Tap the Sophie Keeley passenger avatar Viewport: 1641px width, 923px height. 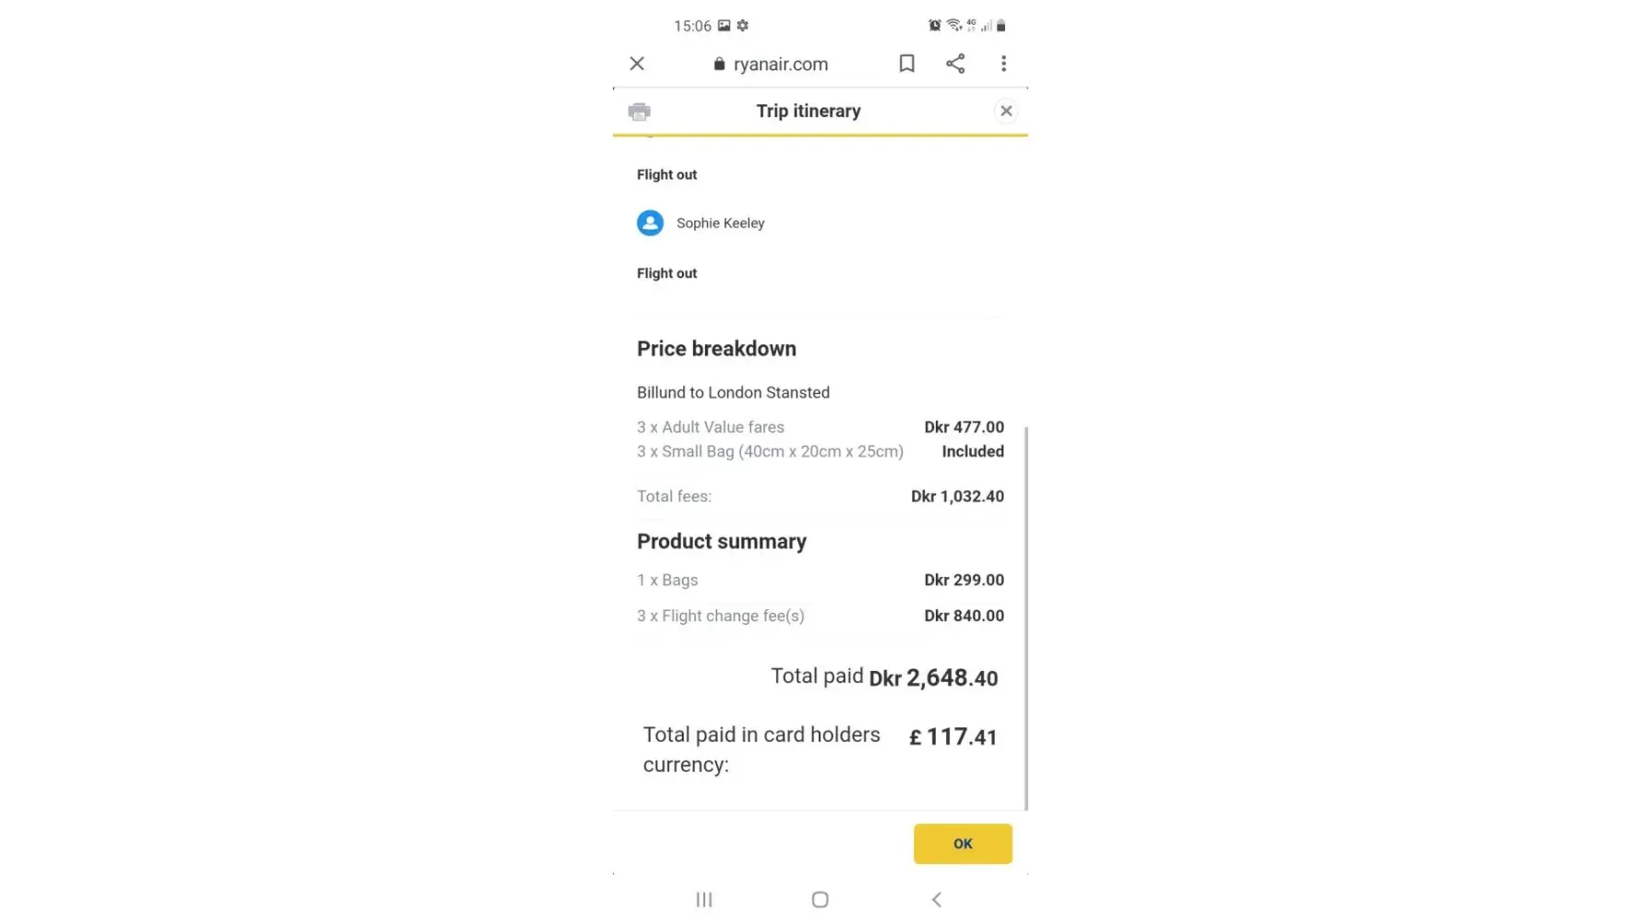[x=650, y=223]
